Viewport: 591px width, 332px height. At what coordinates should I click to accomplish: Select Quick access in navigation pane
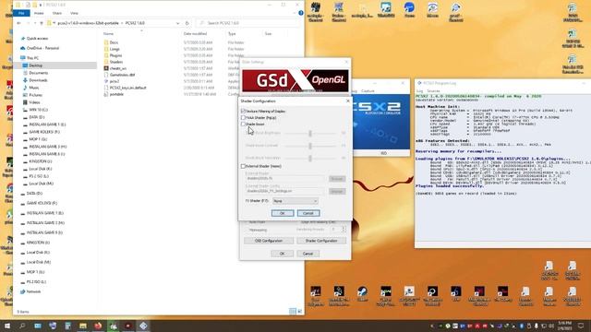pyautogui.click(x=37, y=39)
